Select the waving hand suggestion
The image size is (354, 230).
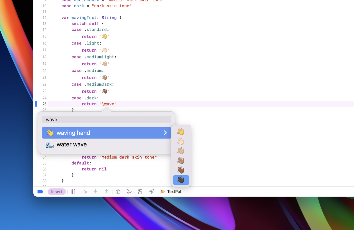point(101,133)
